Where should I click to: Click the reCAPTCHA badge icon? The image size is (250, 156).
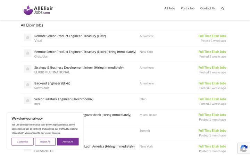coord(244,148)
